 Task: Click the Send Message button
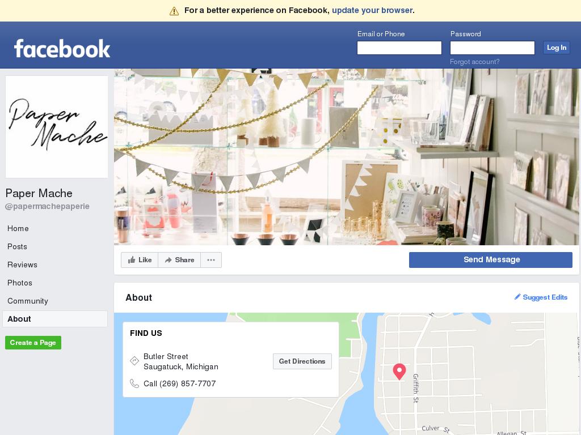pos(491,259)
